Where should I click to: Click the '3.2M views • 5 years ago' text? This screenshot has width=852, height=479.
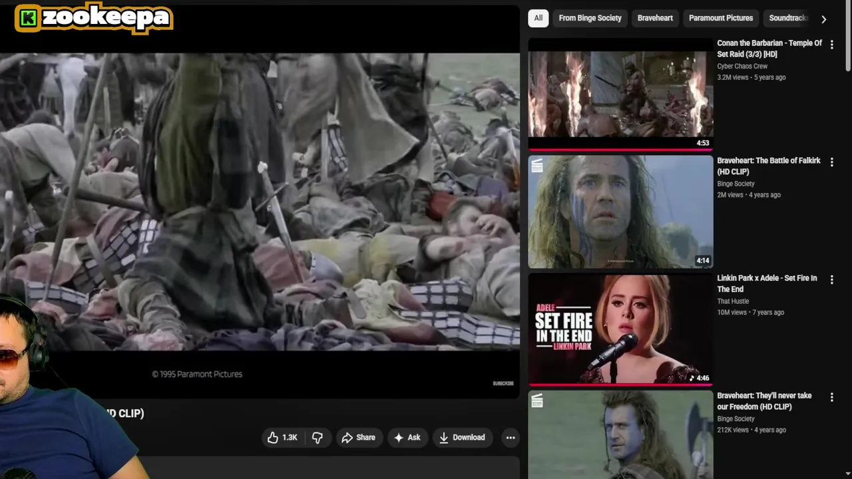click(751, 77)
